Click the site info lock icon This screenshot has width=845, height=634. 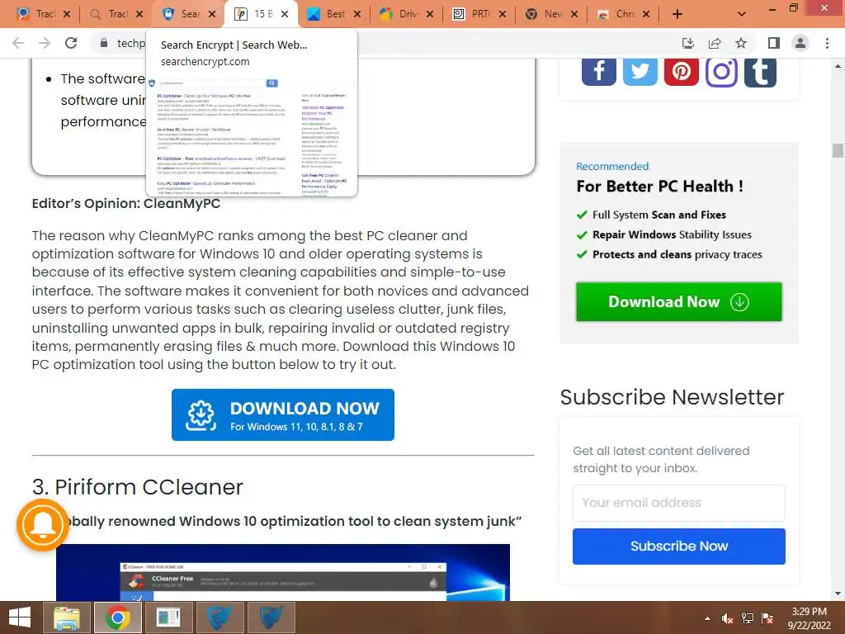(104, 43)
